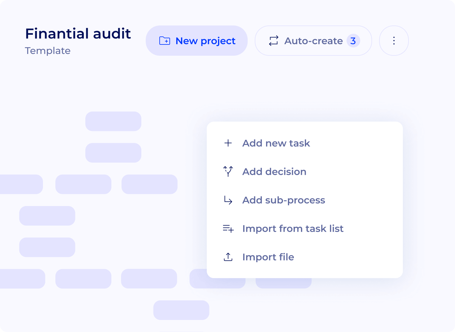Viewport: 455px width, 332px height.
Task: Click the "Finantial audit" title
Action: click(78, 33)
